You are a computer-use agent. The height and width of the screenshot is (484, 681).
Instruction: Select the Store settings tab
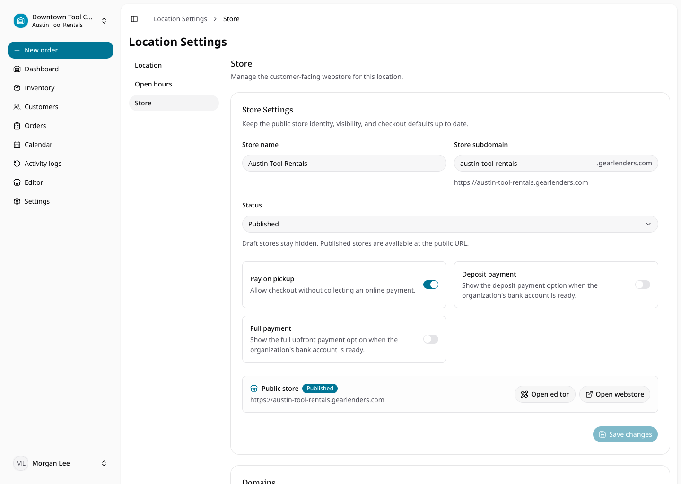(174, 103)
